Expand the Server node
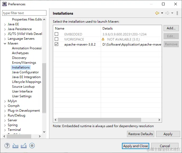 (5, 120)
